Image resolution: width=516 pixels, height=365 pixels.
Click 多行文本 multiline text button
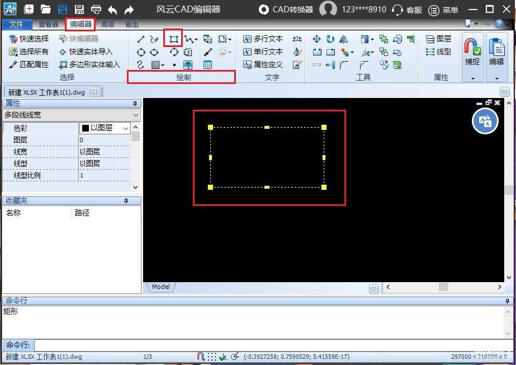pos(263,39)
